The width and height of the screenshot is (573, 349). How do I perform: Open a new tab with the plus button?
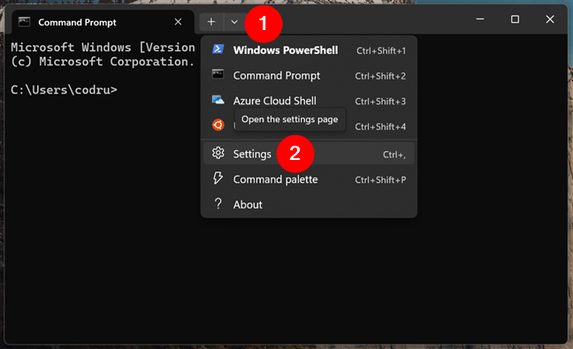coord(211,22)
